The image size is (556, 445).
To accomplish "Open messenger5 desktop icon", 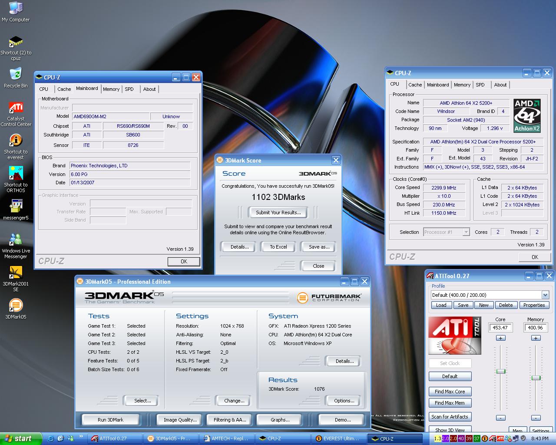I will tap(16, 210).
